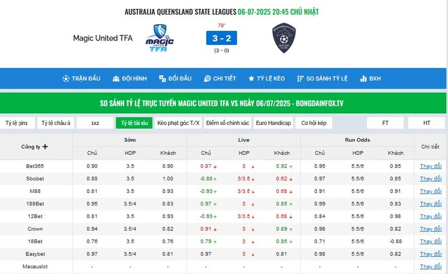Viewport: 448px width, 274px height.
Task: Click the star icon beside TỶ LỆ KÈO
Action: (x=251, y=78)
